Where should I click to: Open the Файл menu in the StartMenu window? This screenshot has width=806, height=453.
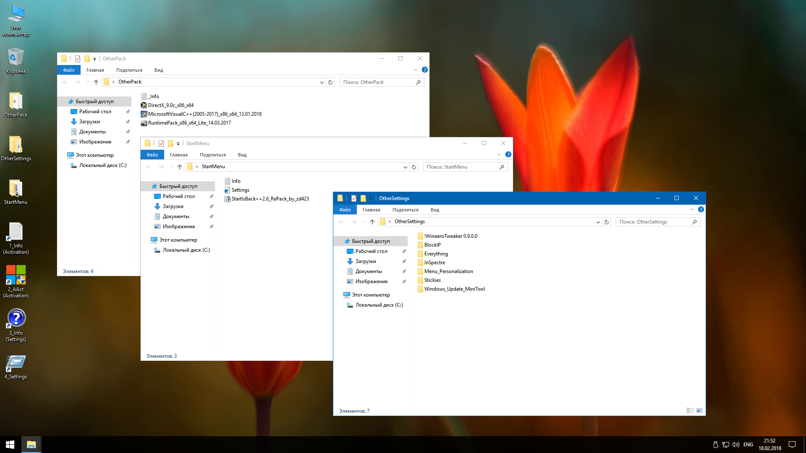coord(152,155)
